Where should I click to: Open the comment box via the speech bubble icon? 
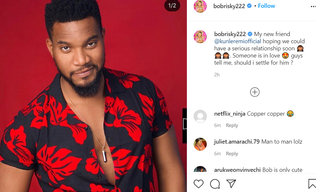pos(215,184)
